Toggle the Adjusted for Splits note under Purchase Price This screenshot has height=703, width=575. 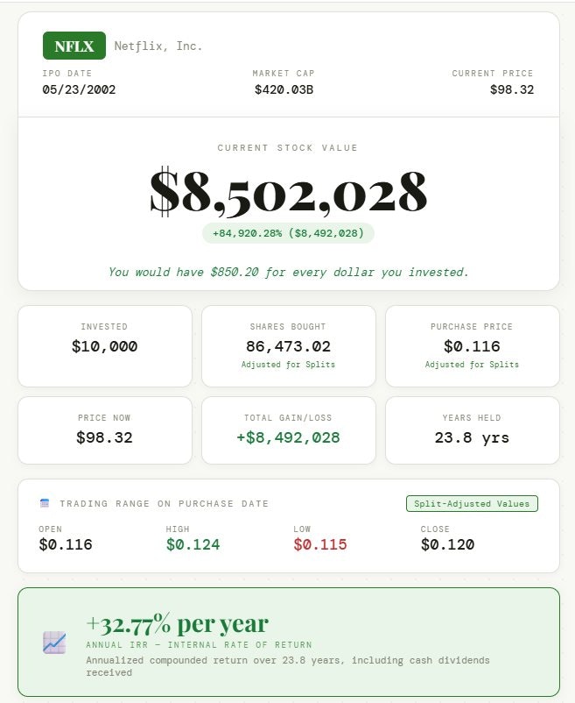tap(472, 365)
